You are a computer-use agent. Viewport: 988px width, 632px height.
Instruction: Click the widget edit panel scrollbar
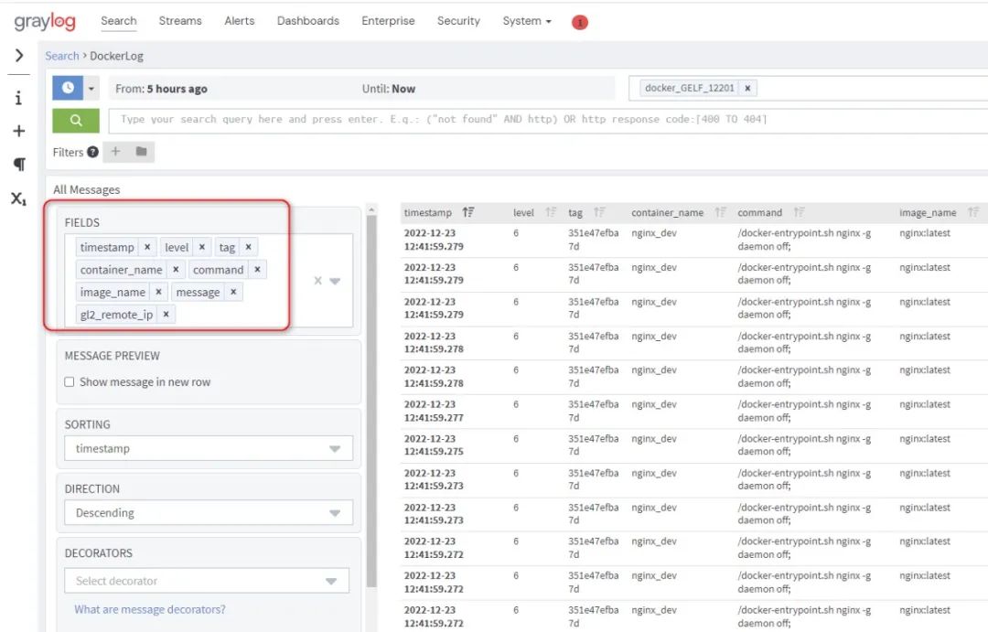371,402
